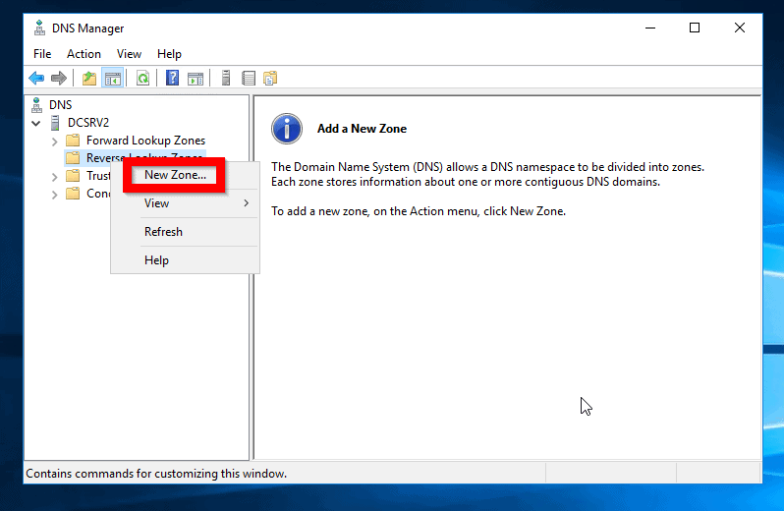This screenshot has width=784, height=511.
Task: Select the DCSRV2 tree item
Action: (88, 123)
